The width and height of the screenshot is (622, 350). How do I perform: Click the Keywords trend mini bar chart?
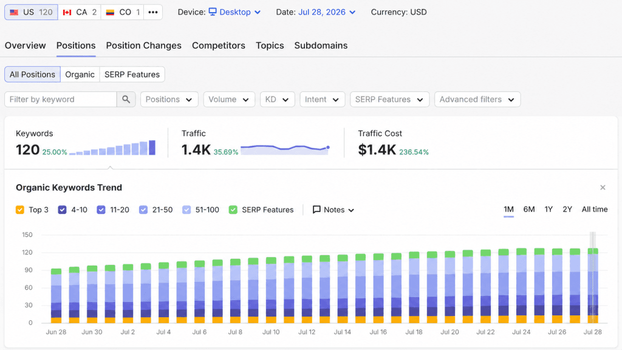[112, 148]
